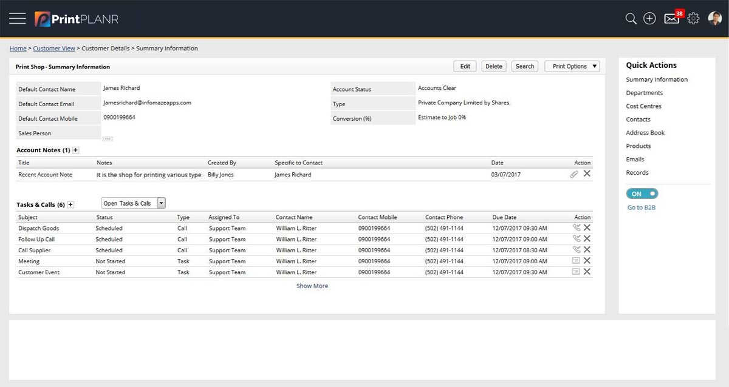Delete the Customer Event task
The width and height of the screenshot is (729, 387).
coord(587,272)
